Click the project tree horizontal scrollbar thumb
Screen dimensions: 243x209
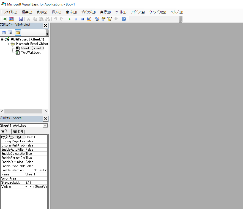(23, 111)
